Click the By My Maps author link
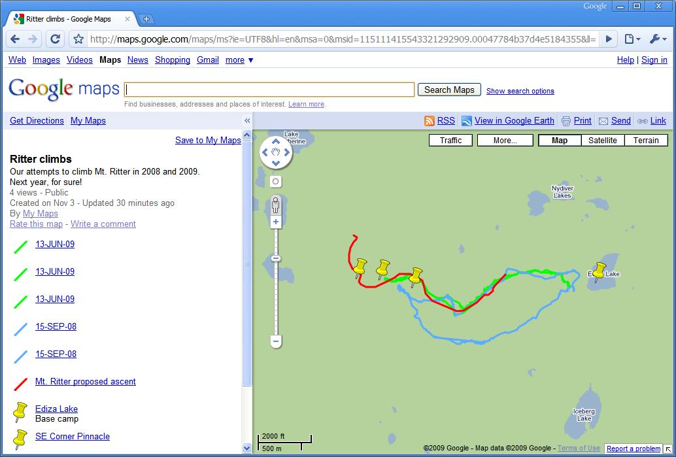Image resolution: width=676 pixels, height=457 pixels. pyautogui.click(x=40, y=213)
